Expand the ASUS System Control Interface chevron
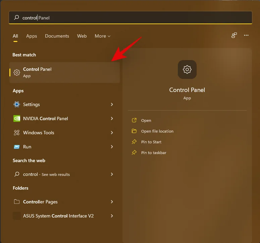Viewport: 260px width, 243px height. (x=112, y=216)
